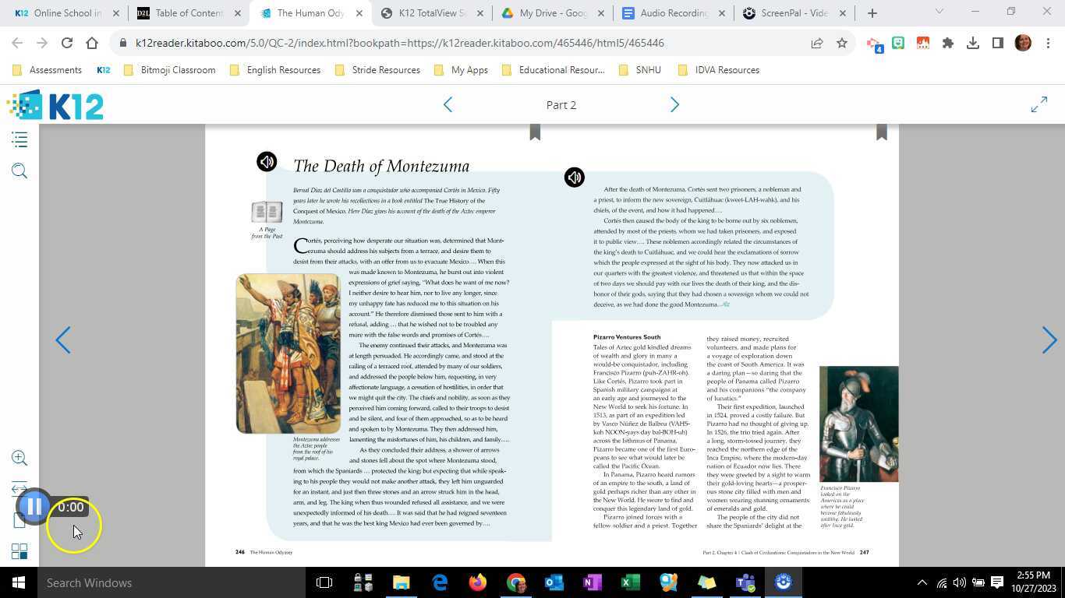Flip to the previous page using left arrow
The height and width of the screenshot is (598, 1065).
[x=63, y=340]
